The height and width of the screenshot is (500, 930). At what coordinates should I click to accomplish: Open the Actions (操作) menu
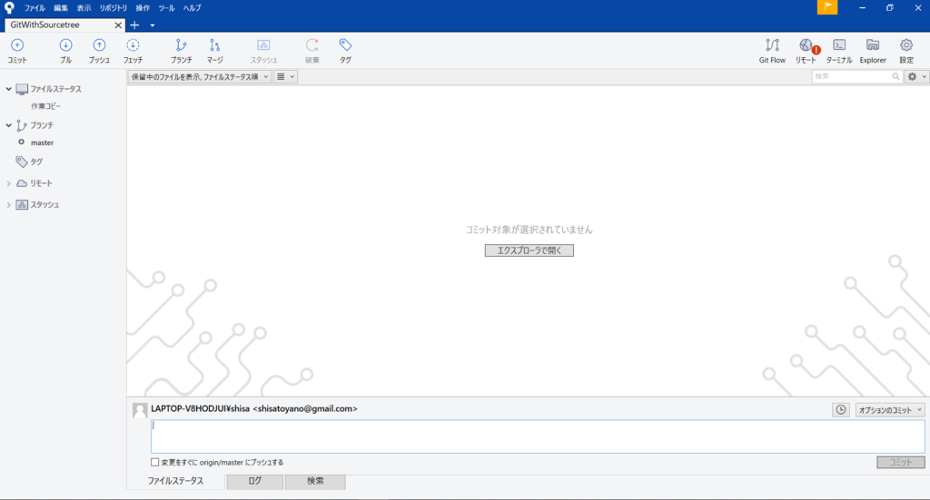tap(143, 7)
